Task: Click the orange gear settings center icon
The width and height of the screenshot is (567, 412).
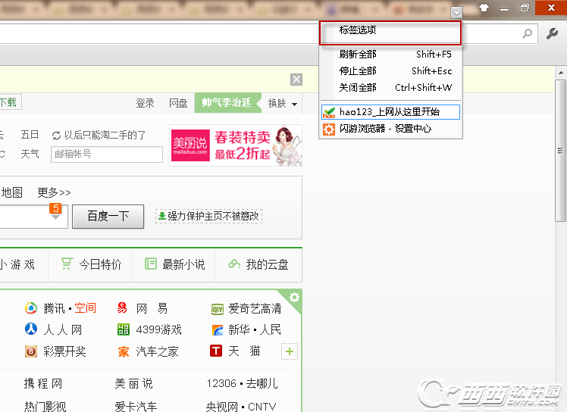Action: pyautogui.click(x=329, y=129)
